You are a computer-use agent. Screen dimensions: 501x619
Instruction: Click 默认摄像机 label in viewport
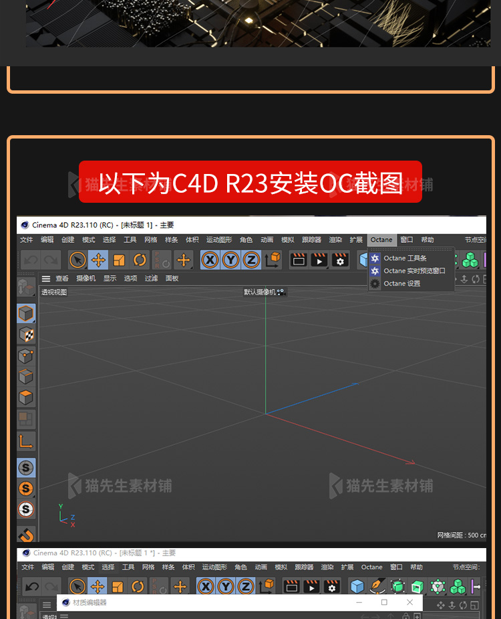pyautogui.click(x=260, y=292)
